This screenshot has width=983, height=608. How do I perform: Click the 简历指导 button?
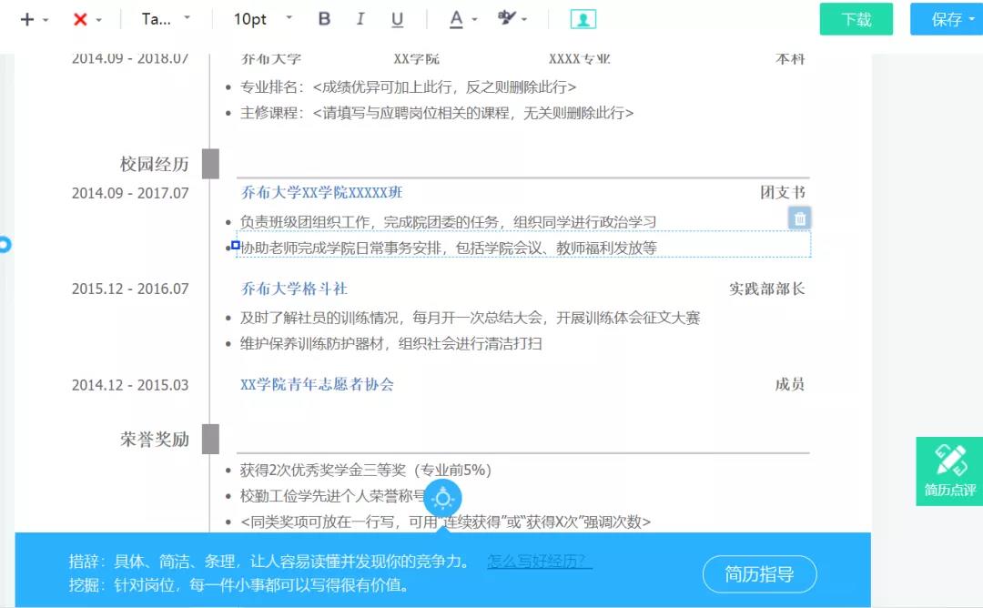tap(759, 574)
